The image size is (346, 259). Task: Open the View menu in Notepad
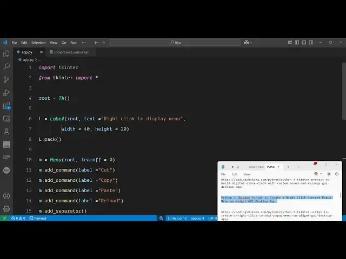pos(247,174)
